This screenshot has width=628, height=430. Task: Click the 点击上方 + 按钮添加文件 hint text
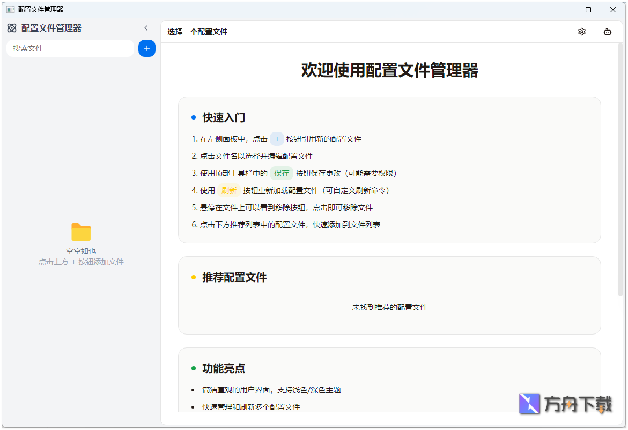tap(81, 262)
